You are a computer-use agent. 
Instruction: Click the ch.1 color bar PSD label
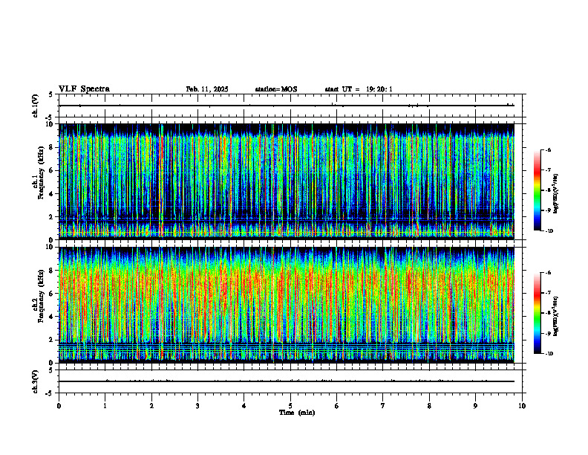pos(556,194)
